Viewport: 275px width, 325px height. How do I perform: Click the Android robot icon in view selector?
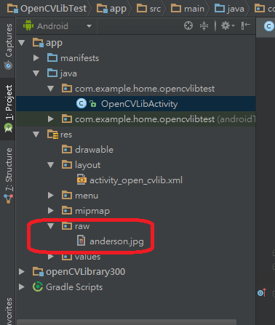click(x=28, y=25)
